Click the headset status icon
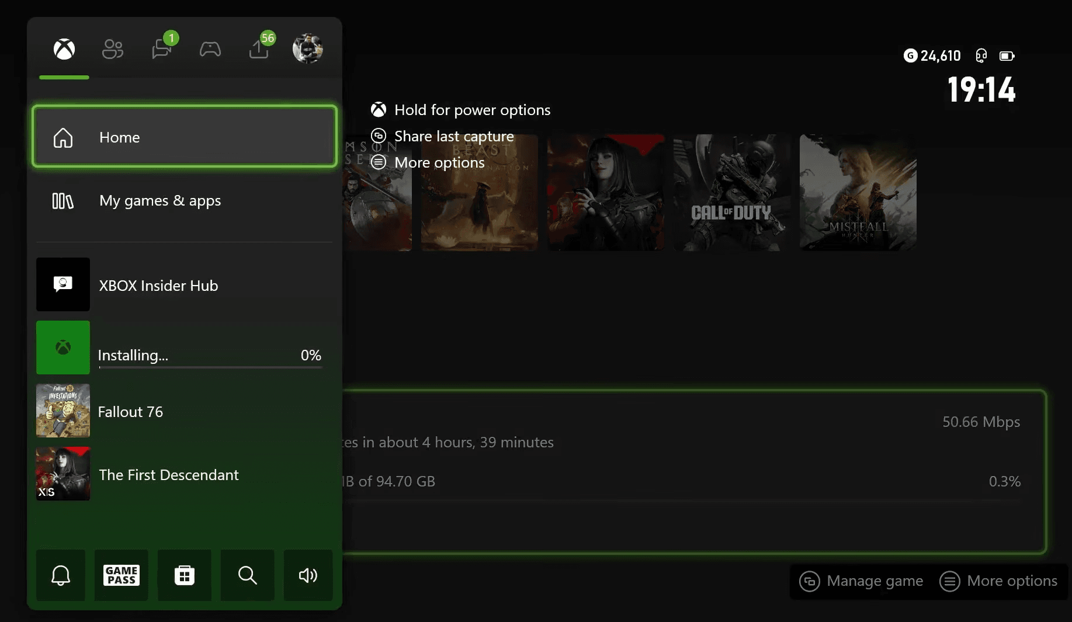The image size is (1072, 622). pos(981,55)
